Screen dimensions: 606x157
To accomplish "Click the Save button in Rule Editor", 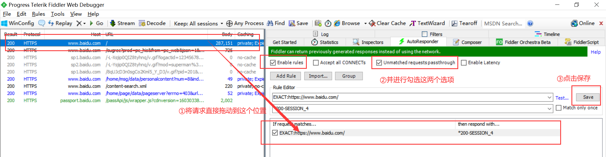I will [588, 97].
